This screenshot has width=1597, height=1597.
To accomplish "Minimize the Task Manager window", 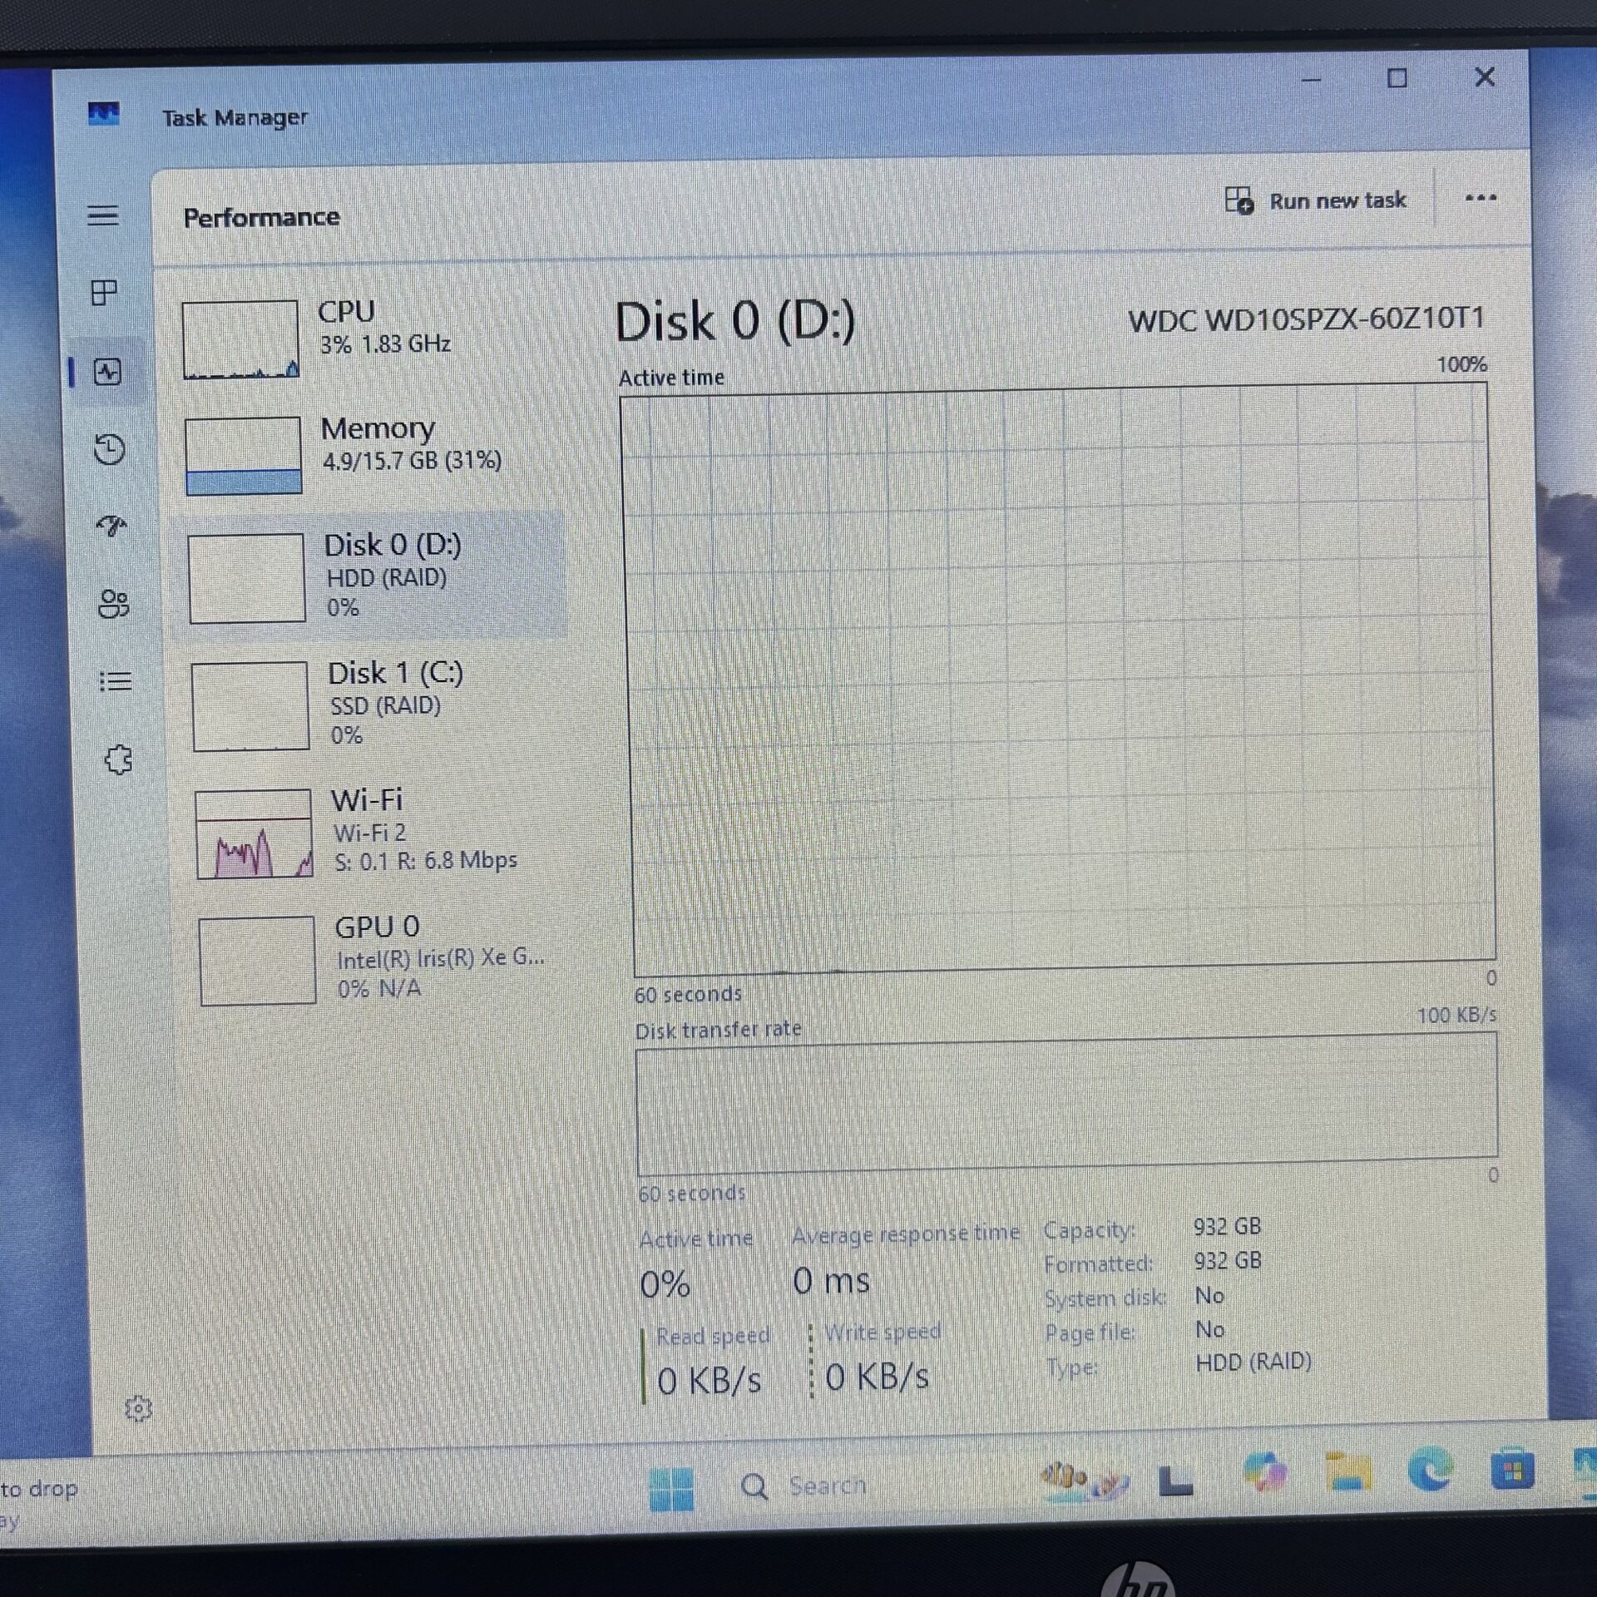I will tap(1312, 80).
